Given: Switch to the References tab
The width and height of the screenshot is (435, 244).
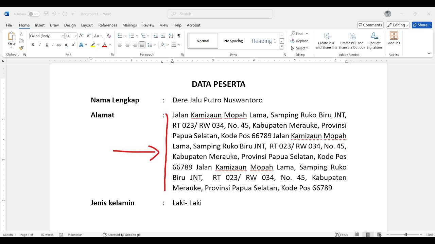Looking at the screenshot, I should tap(108, 25).
